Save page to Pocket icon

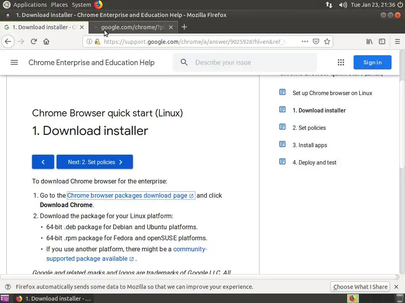[316, 41]
